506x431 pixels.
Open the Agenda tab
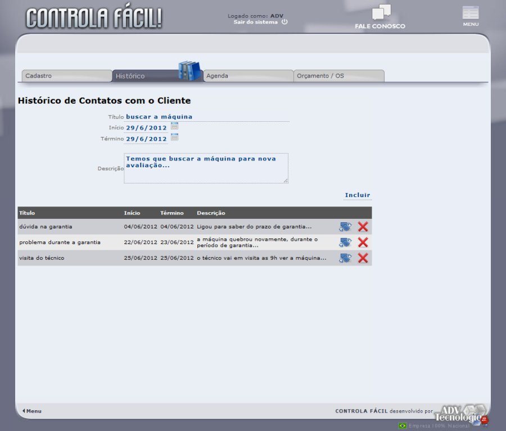247,76
